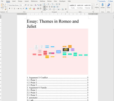Click the Character Shading icon
The image size is (114, 101).
[38, 9]
